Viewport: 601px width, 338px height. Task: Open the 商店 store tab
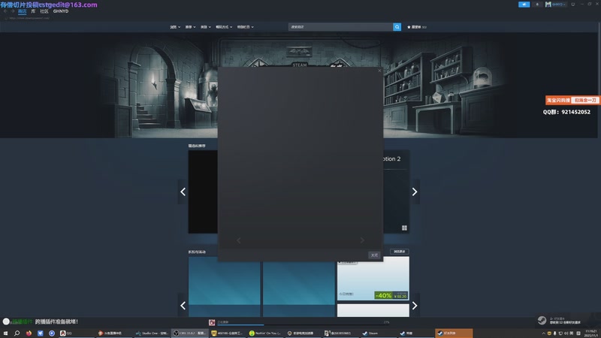click(23, 11)
